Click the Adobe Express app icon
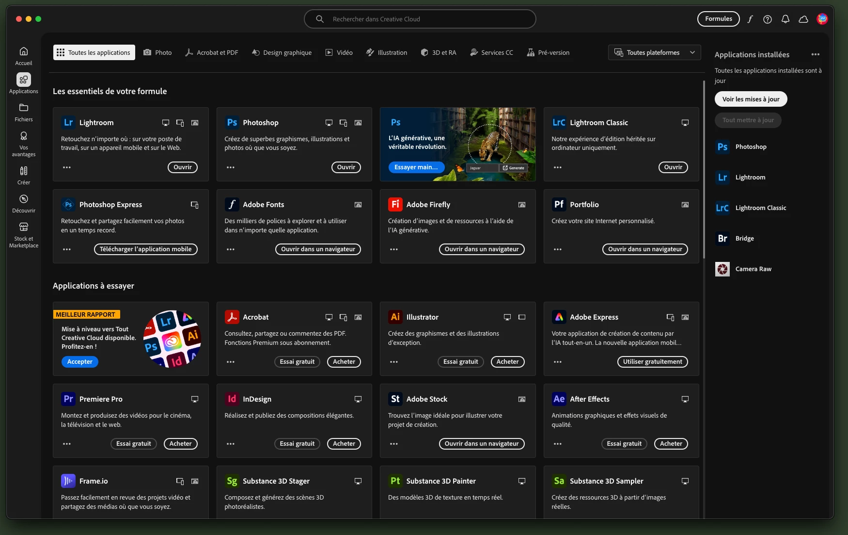The height and width of the screenshot is (535, 848). click(x=559, y=317)
